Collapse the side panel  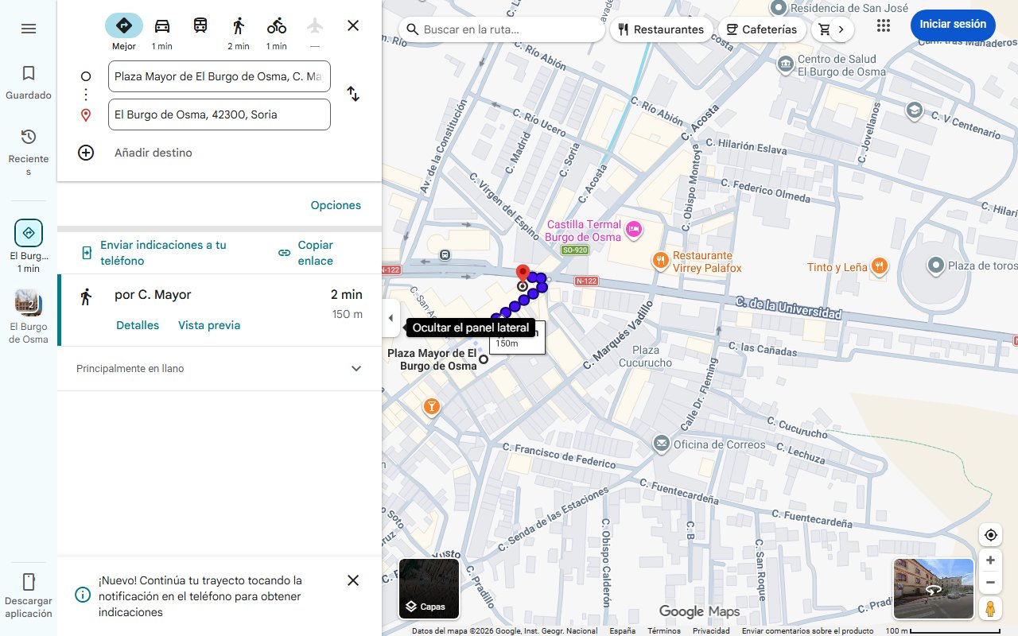[x=390, y=317]
